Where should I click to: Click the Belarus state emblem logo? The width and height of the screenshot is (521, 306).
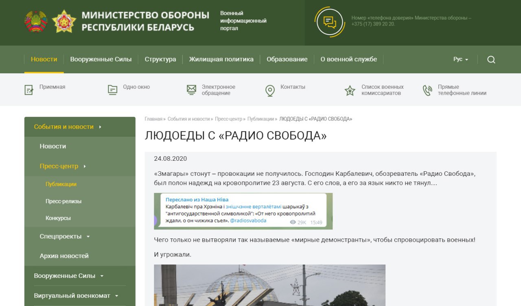[36, 22]
